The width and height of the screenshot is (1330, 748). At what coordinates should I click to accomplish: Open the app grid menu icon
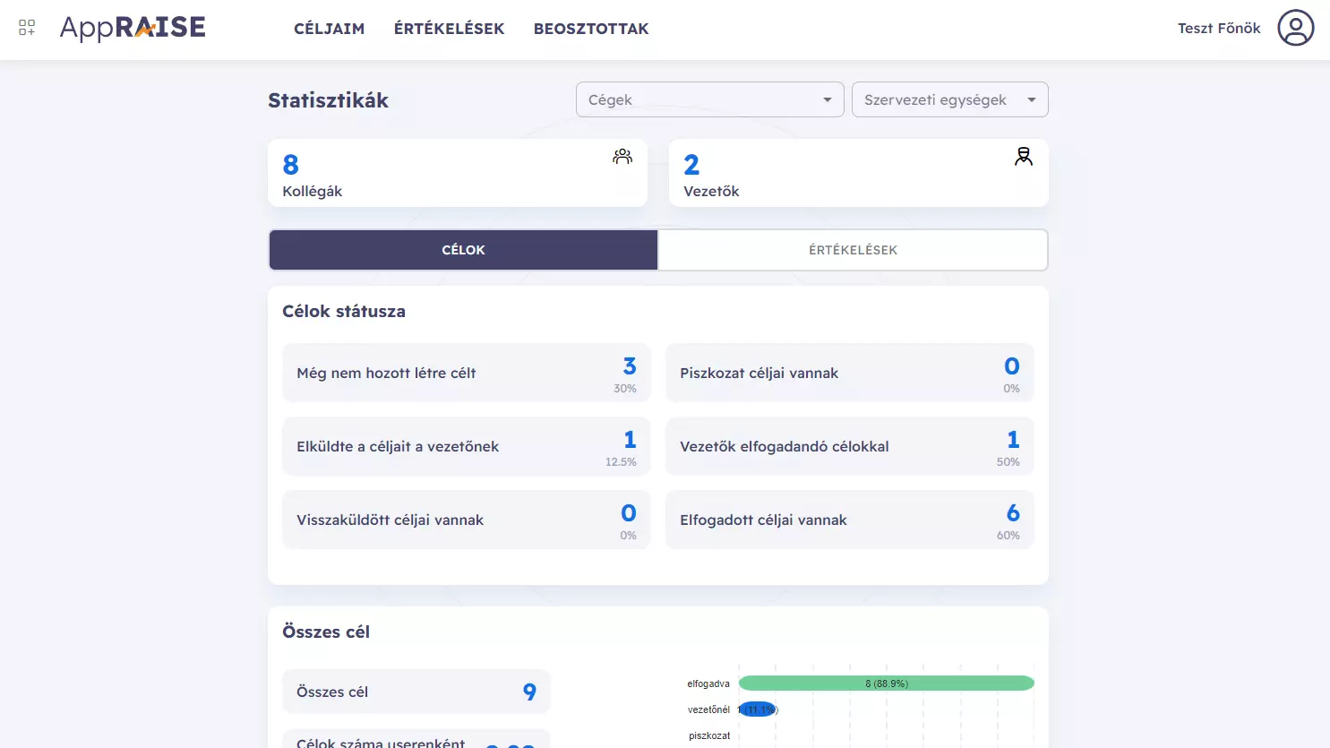tap(27, 28)
